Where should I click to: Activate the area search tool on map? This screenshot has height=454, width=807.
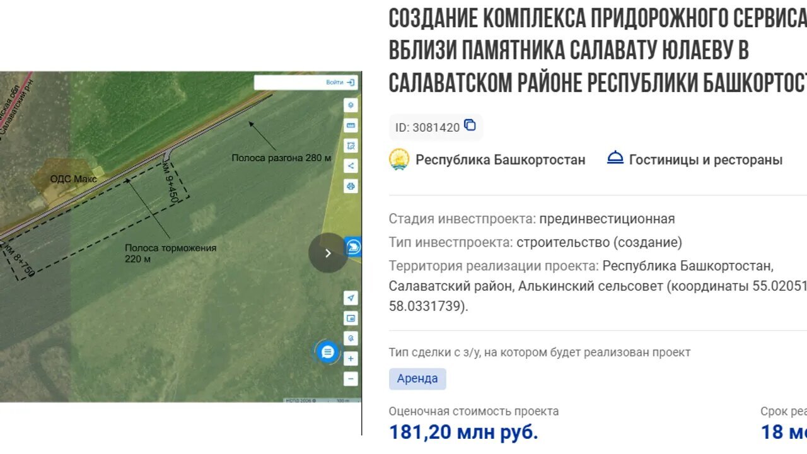[x=351, y=146]
